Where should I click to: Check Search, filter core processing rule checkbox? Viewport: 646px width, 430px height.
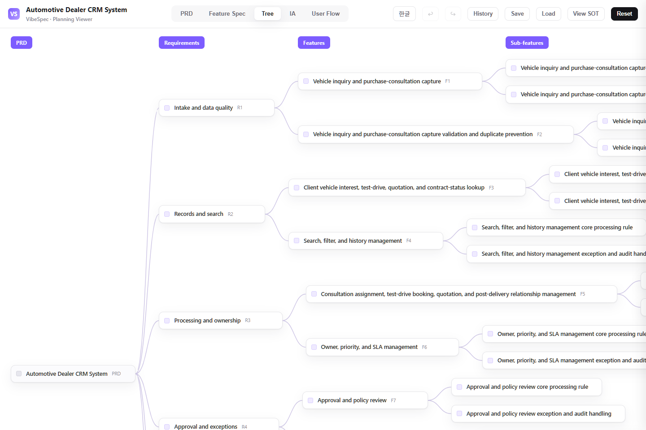click(x=475, y=228)
